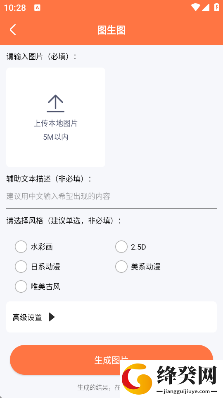This screenshot has width=223, height=398.
Task: Select the 2.5D style option
Action: point(121,247)
